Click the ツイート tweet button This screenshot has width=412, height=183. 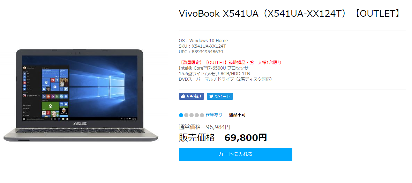[x=220, y=96]
